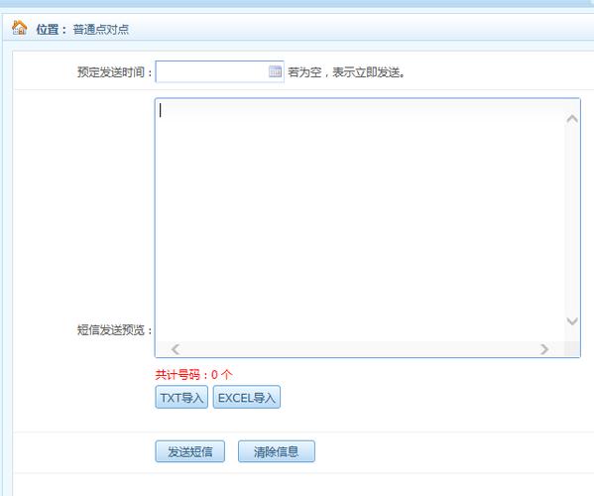Click the red 共计号码：0 个 text
Viewport: 594px width, 496px height.
[x=193, y=375]
